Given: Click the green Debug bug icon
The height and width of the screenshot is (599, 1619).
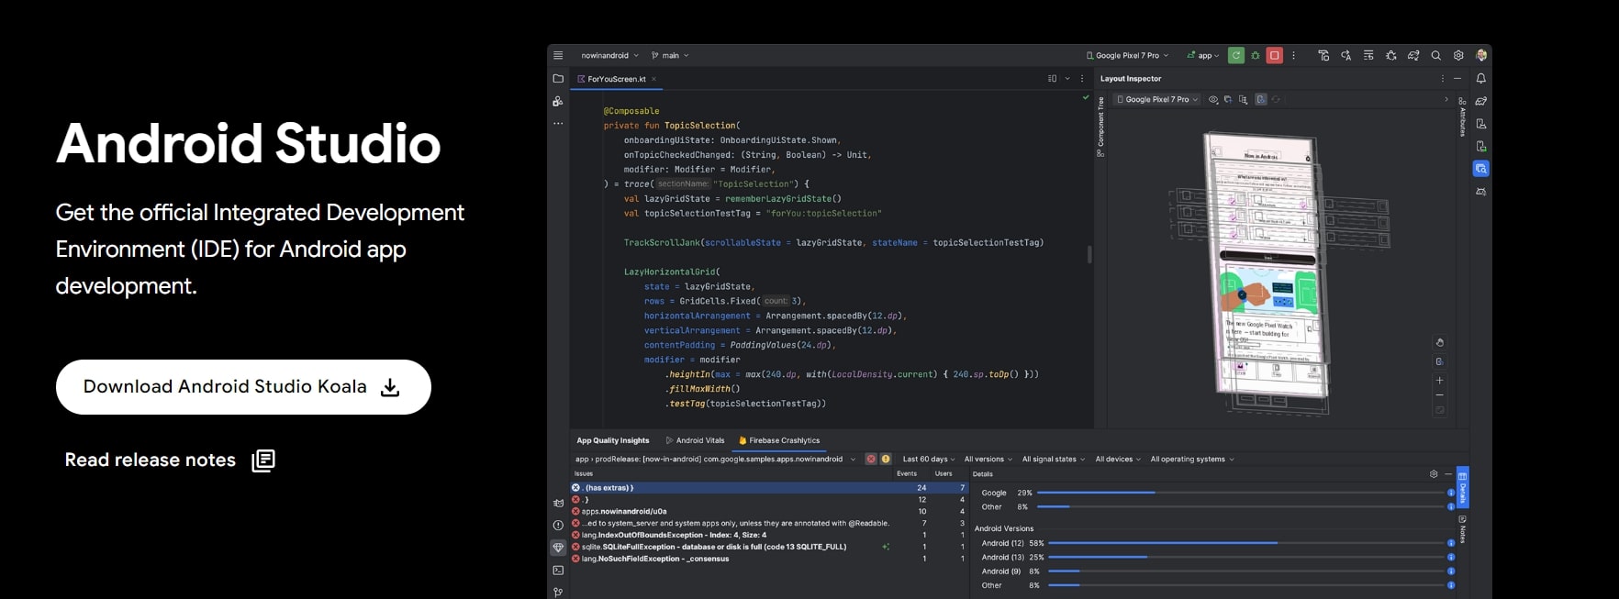Looking at the screenshot, I should click(1256, 55).
